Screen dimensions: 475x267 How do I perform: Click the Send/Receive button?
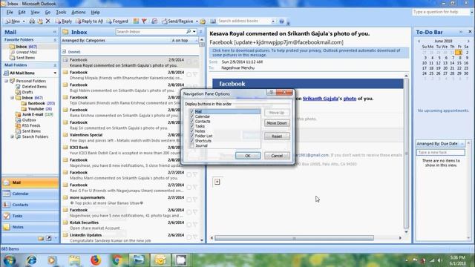(x=178, y=22)
